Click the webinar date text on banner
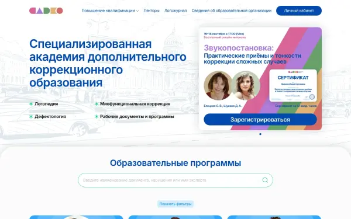Viewport: 351px width, 219px height. (224, 34)
